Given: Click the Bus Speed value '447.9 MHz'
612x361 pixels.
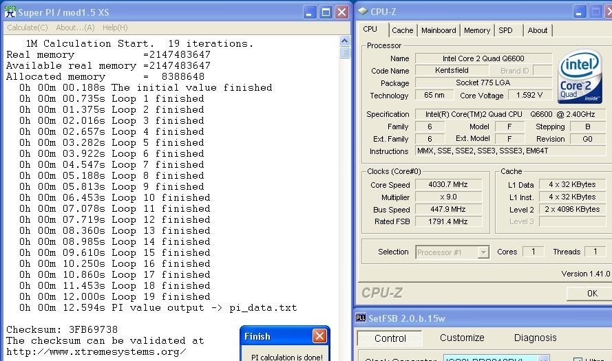Looking at the screenshot, I should (x=448, y=209).
